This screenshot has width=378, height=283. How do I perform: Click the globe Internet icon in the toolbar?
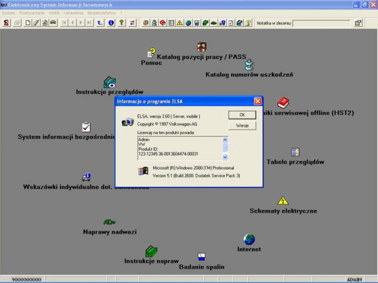point(188,23)
